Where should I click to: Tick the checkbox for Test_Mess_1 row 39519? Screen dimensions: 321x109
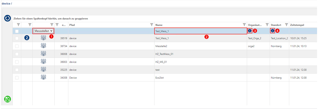[x=17, y=38]
